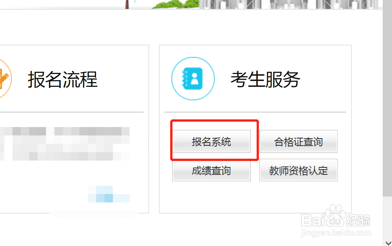Click the 合格证查询 button
The height and width of the screenshot is (246, 392).
click(299, 141)
